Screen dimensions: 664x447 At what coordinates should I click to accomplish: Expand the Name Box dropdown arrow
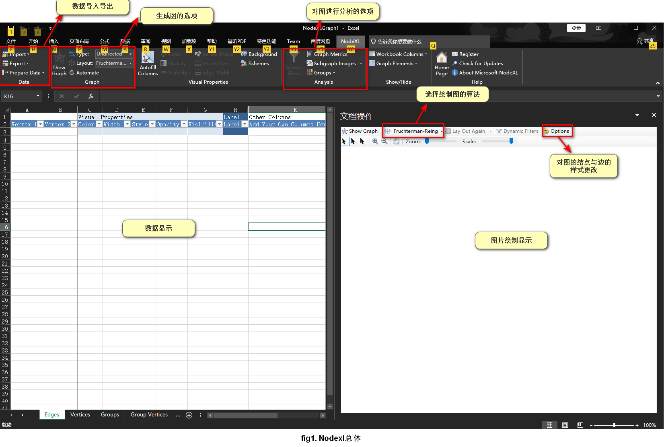(x=38, y=96)
